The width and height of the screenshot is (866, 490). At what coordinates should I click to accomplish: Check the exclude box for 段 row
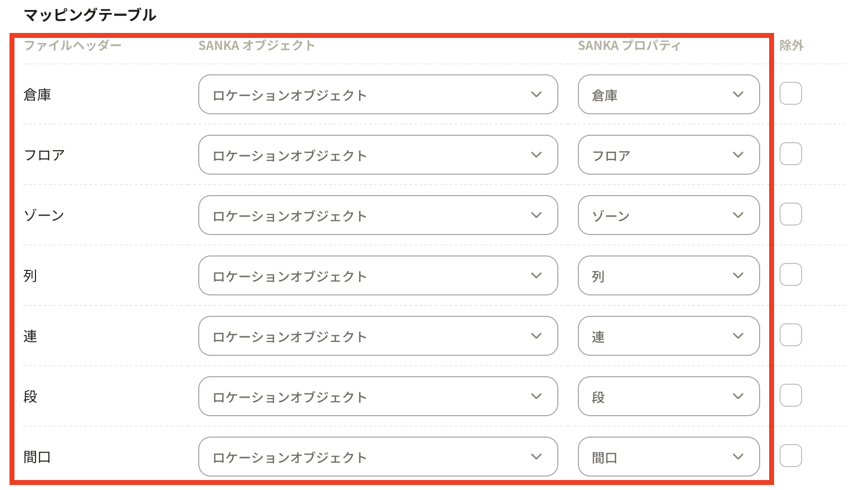(791, 396)
